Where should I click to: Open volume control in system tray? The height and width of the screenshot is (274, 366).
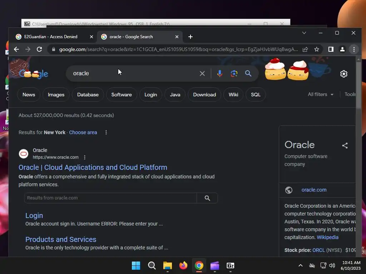[332, 265]
